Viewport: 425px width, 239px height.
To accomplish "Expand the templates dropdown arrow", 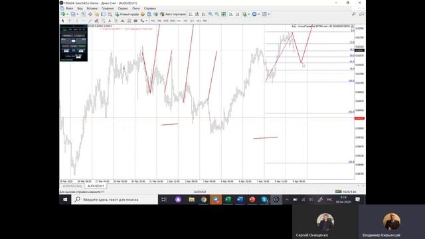I will (x=268, y=14).
